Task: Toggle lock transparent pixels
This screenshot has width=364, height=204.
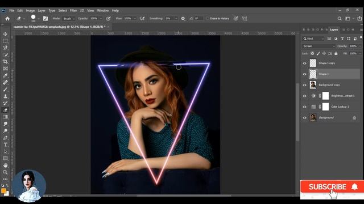Action: 312,53
